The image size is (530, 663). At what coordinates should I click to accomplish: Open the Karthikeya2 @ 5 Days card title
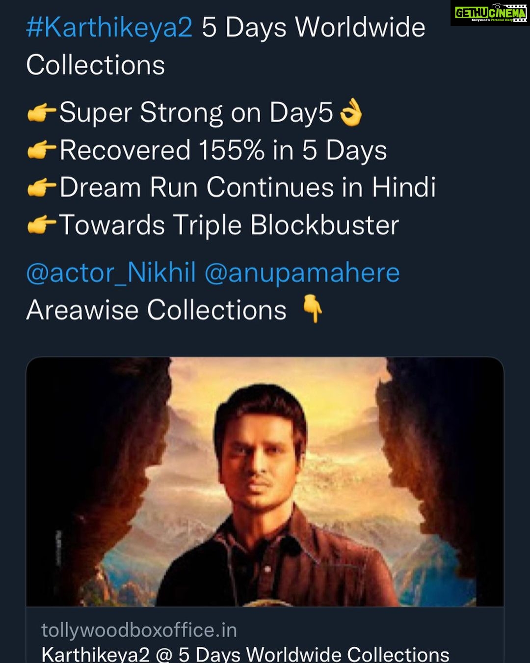coord(245,654)
